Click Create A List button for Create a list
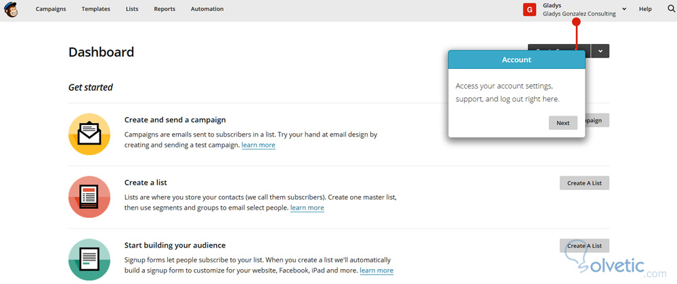Viewport: 677px width, 284px height. [584, 183]
